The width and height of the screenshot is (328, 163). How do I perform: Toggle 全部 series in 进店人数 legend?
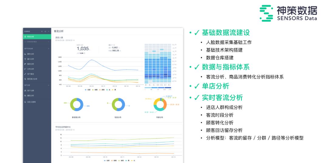coord(88,90)
